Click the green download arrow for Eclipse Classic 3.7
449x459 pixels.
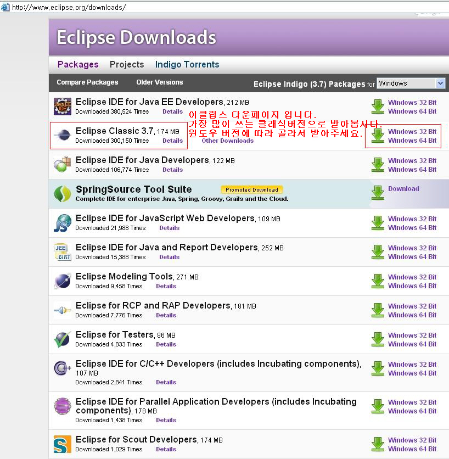378,136
